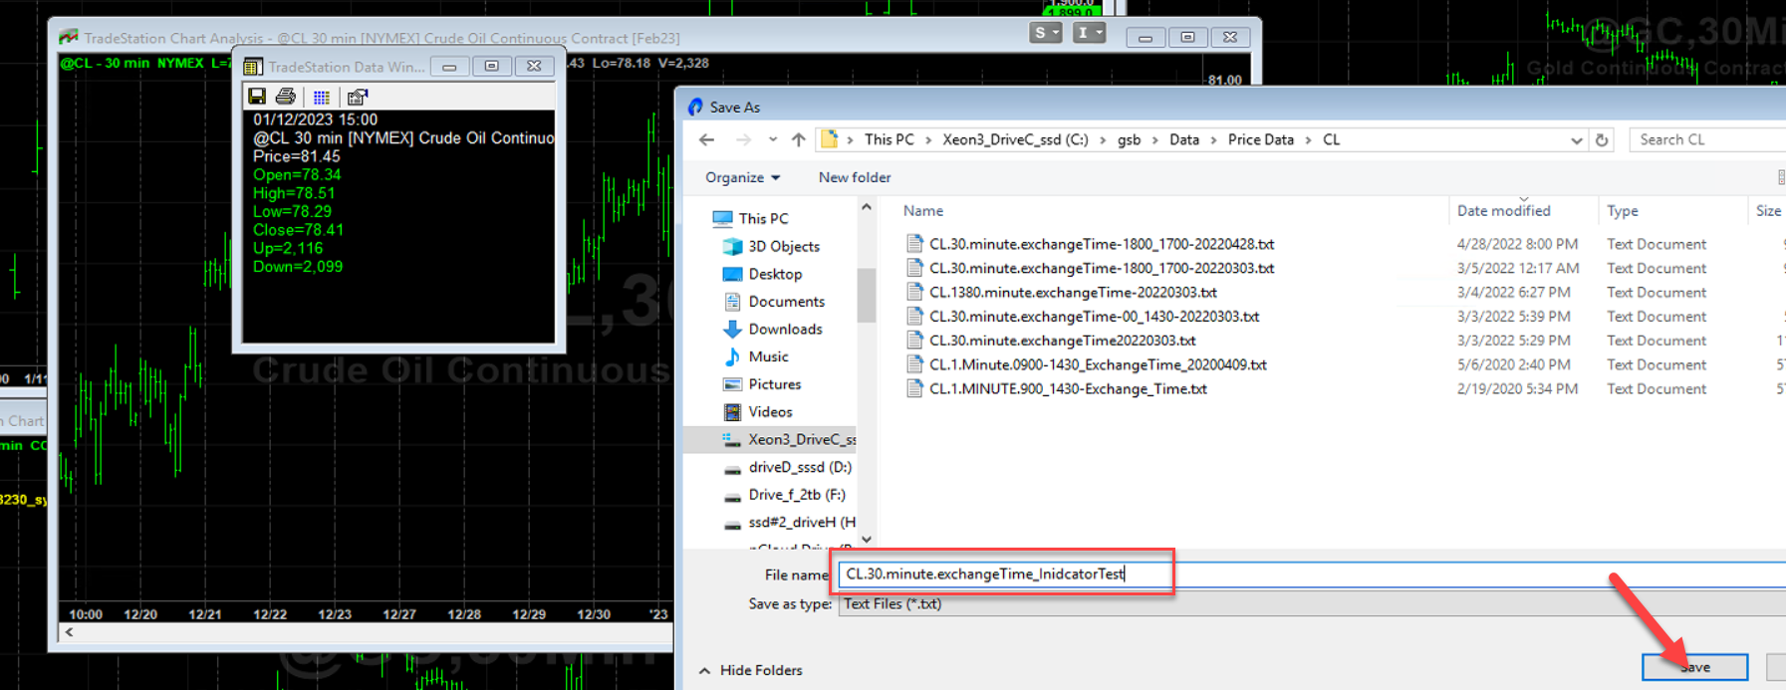1786x690 pixels.
Task: Click the chart's horizontal scrollbar left arrow
Action: 69,632
